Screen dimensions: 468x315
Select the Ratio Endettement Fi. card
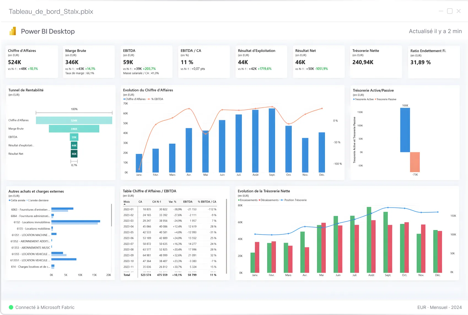coord(434,62)
